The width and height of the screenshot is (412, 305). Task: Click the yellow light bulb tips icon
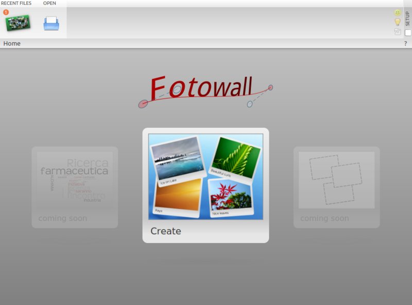[397, 22]
